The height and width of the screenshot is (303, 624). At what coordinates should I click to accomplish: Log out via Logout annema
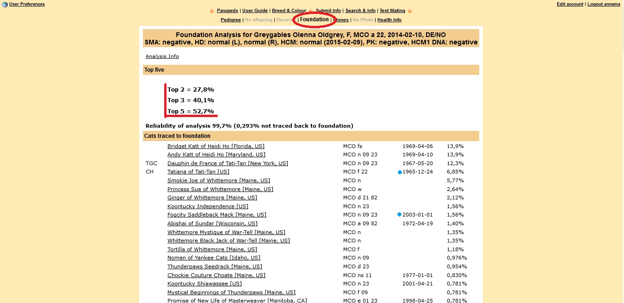coord(604,4)
